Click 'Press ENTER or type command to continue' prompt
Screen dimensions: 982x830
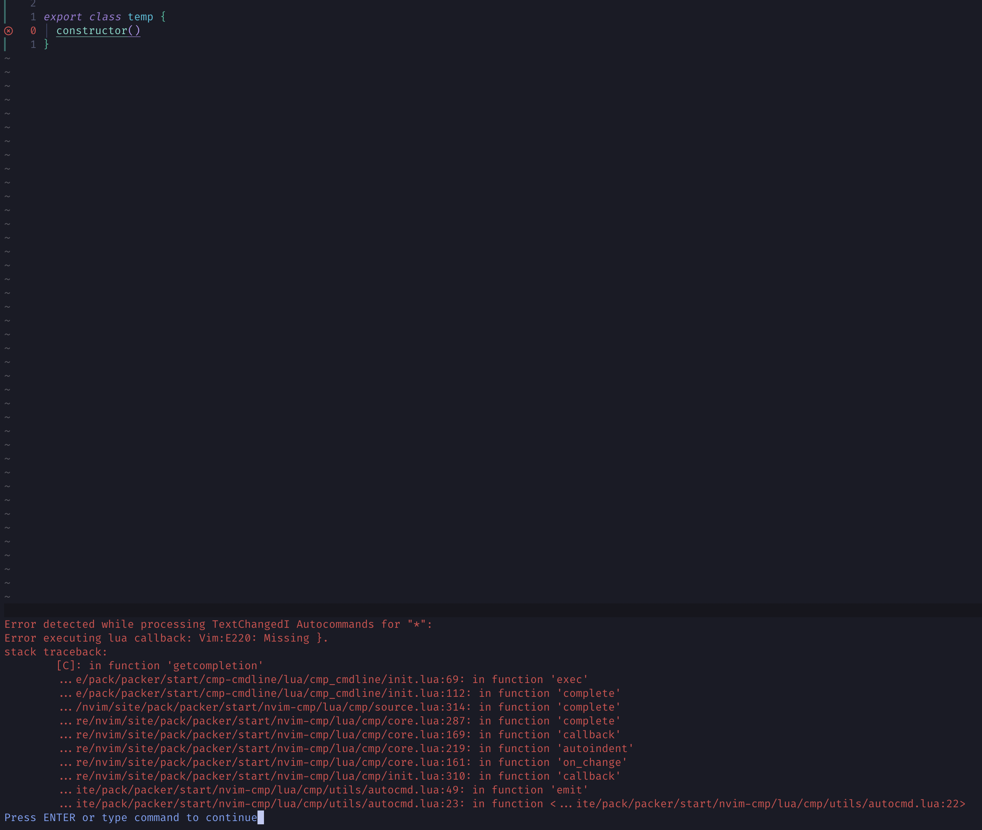[x=131, y=817]
